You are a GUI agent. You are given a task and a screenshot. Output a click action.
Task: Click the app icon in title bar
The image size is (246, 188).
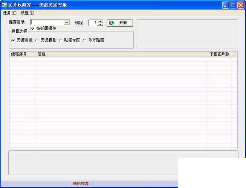pos(4,5)
